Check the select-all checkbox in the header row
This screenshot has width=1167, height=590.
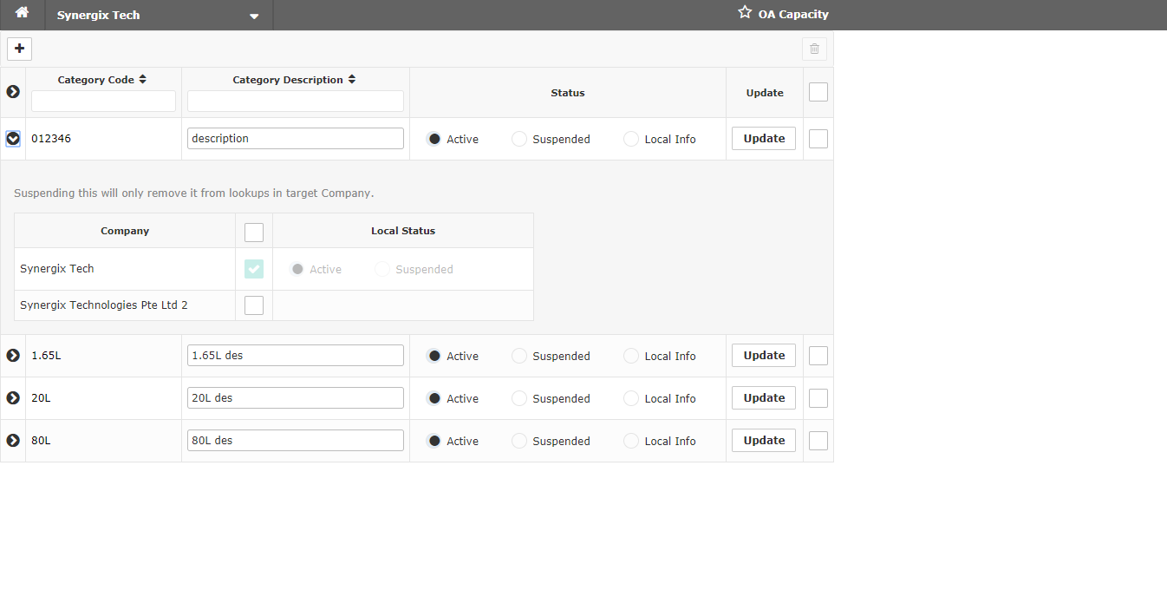818,91
